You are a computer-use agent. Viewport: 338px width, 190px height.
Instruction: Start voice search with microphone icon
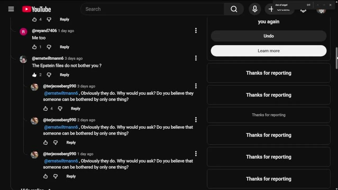coord(255,9)
